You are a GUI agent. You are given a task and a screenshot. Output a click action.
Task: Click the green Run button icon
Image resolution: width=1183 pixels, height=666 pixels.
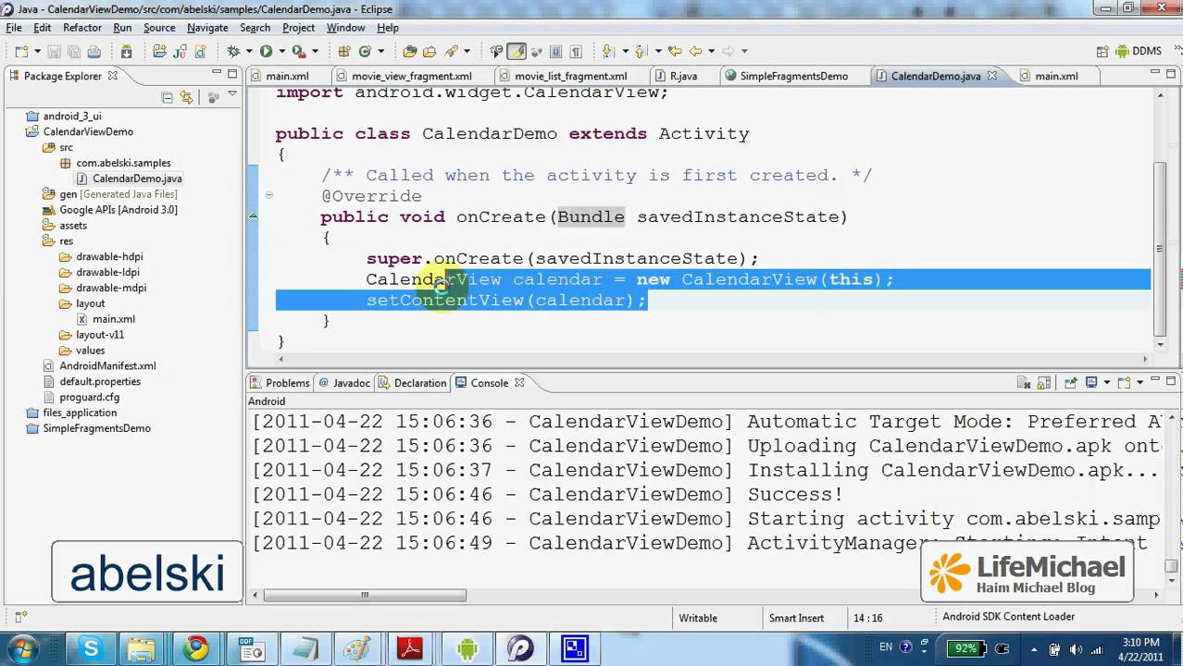(266, 52)
